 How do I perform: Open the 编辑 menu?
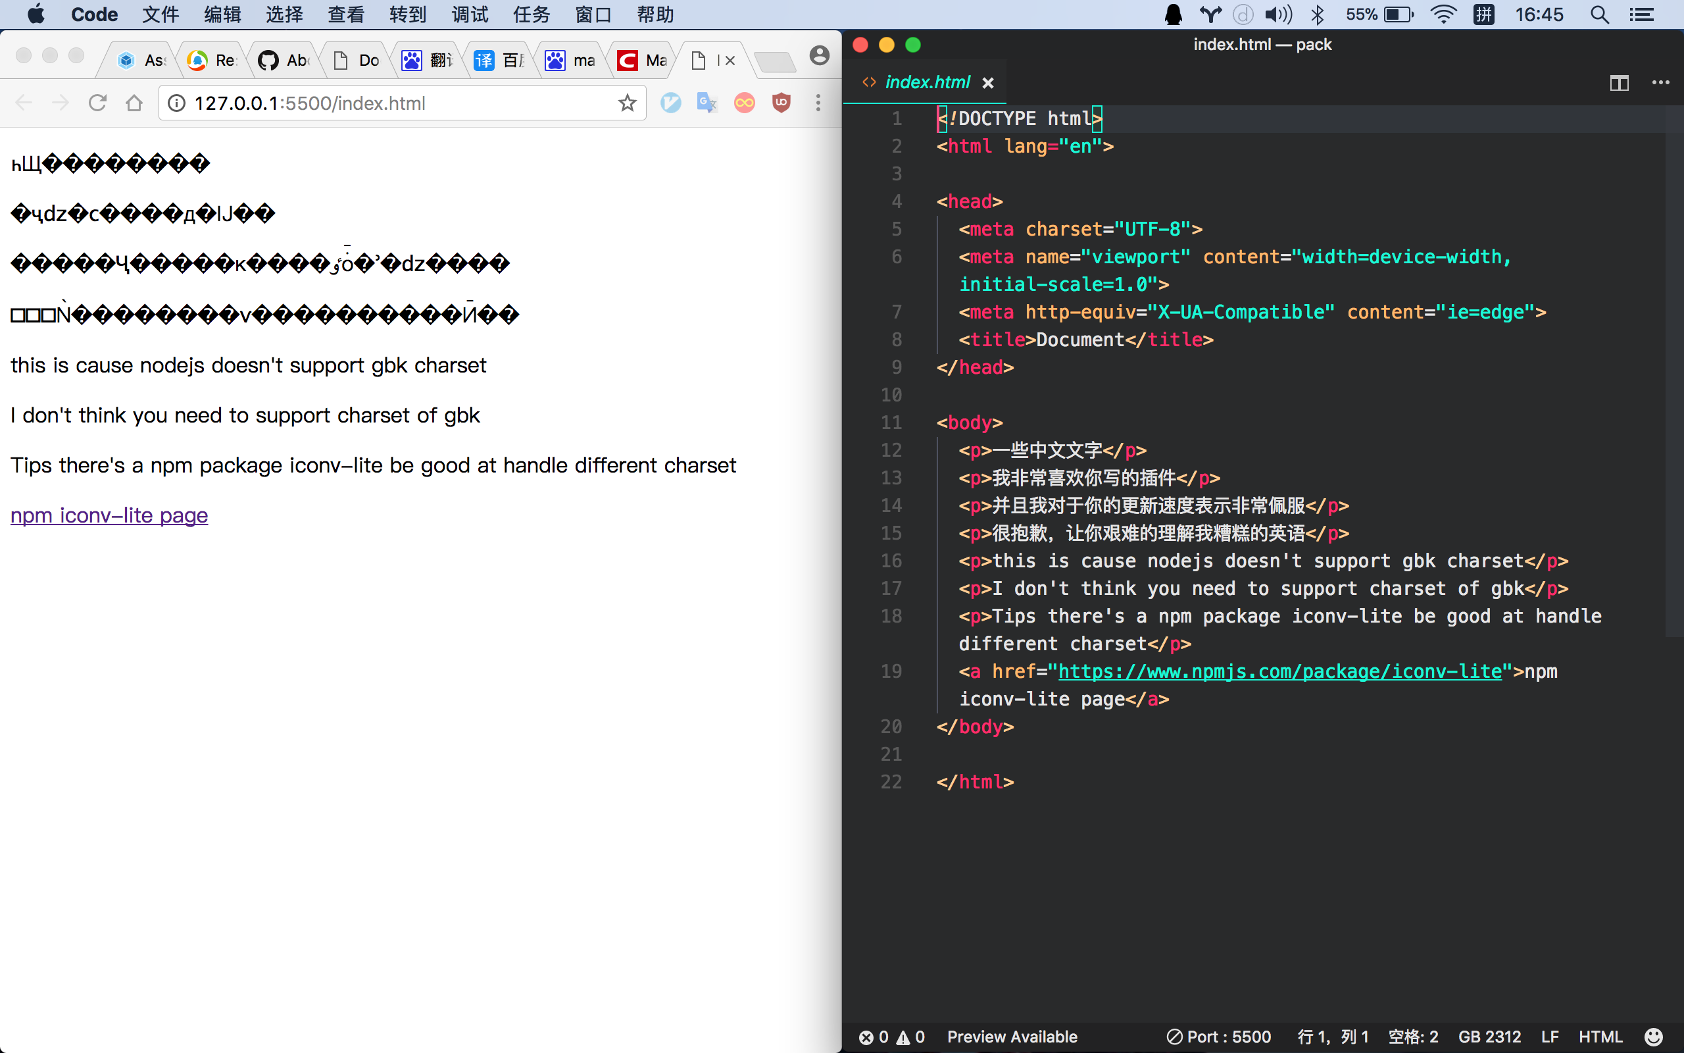pos(223,14)
